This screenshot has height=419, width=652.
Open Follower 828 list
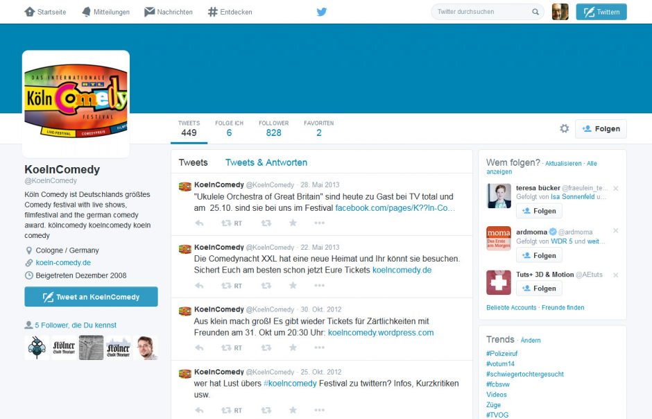[x=273, y=128]
